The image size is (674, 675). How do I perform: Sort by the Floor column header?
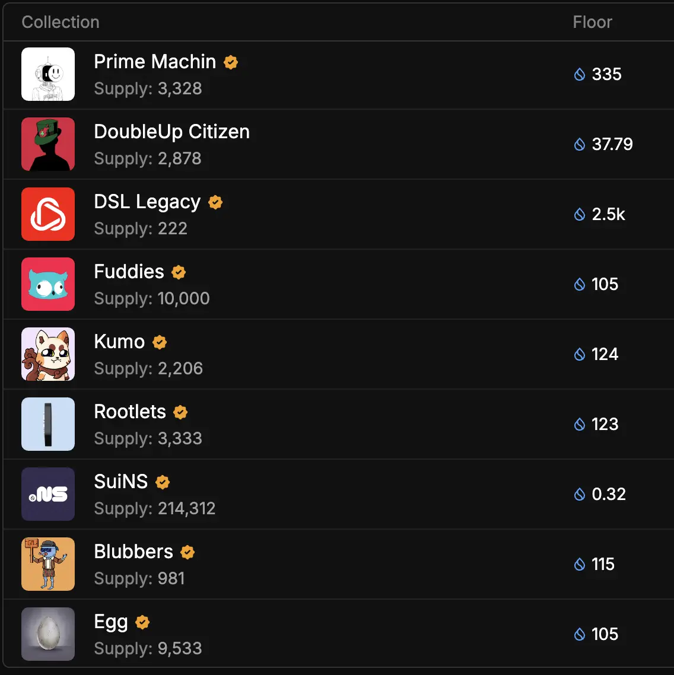(x=592, y=23)
